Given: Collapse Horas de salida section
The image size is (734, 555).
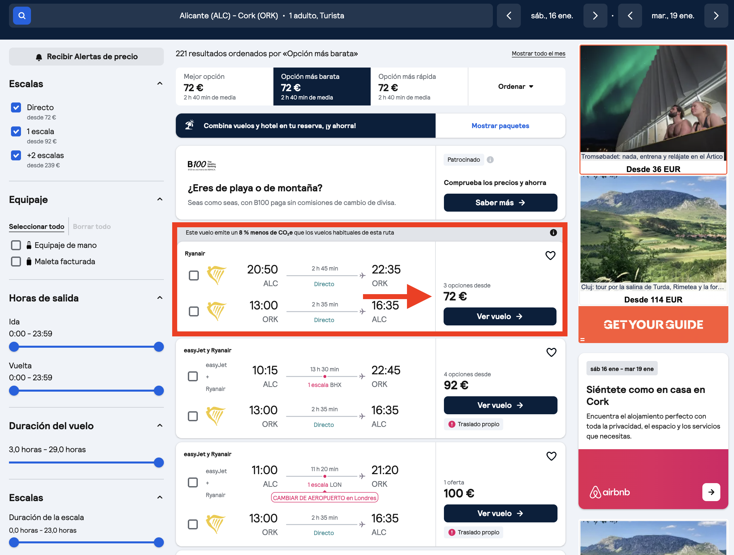Looking at the screenshot, I should (160, 298).
